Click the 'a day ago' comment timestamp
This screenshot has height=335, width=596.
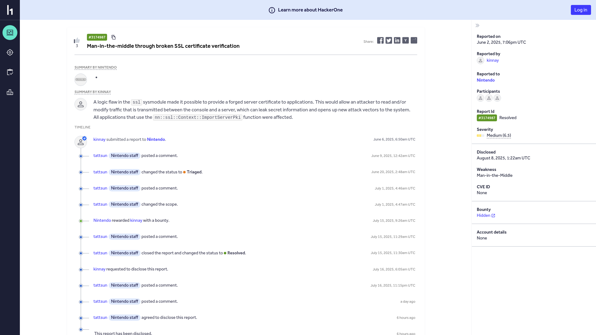[408, 301]
